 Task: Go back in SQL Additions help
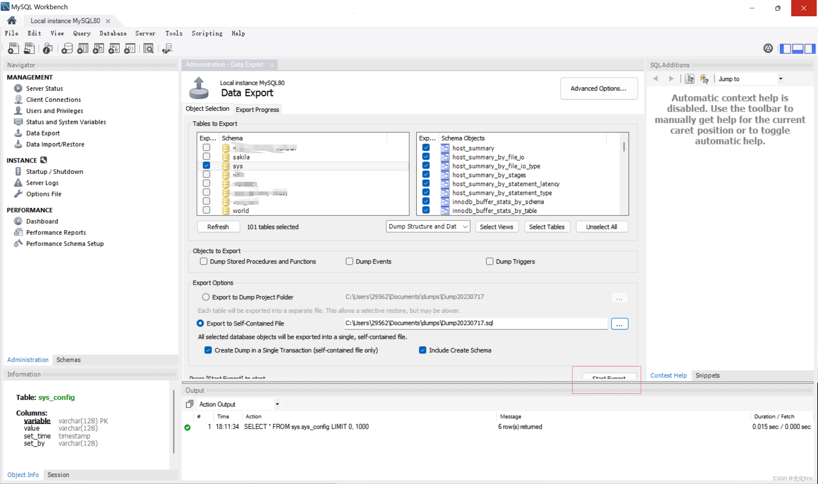[x=655, y=78]
